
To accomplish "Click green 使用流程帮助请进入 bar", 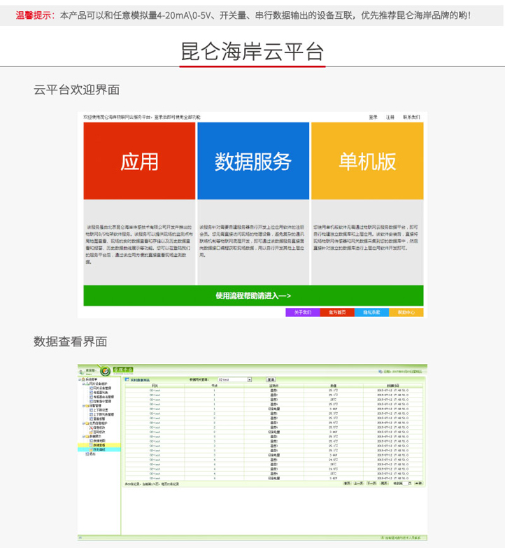I will (253, 295).
